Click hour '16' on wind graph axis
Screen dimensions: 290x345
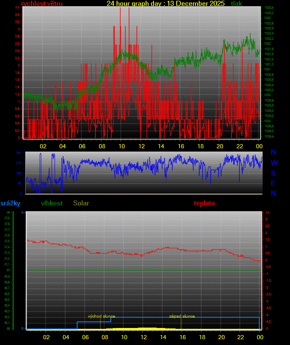pyautogui.click(x=181, y=146)
